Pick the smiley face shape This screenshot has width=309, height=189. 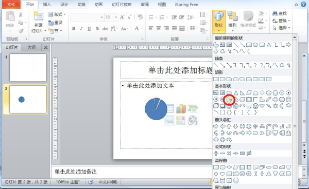[255, 106]
